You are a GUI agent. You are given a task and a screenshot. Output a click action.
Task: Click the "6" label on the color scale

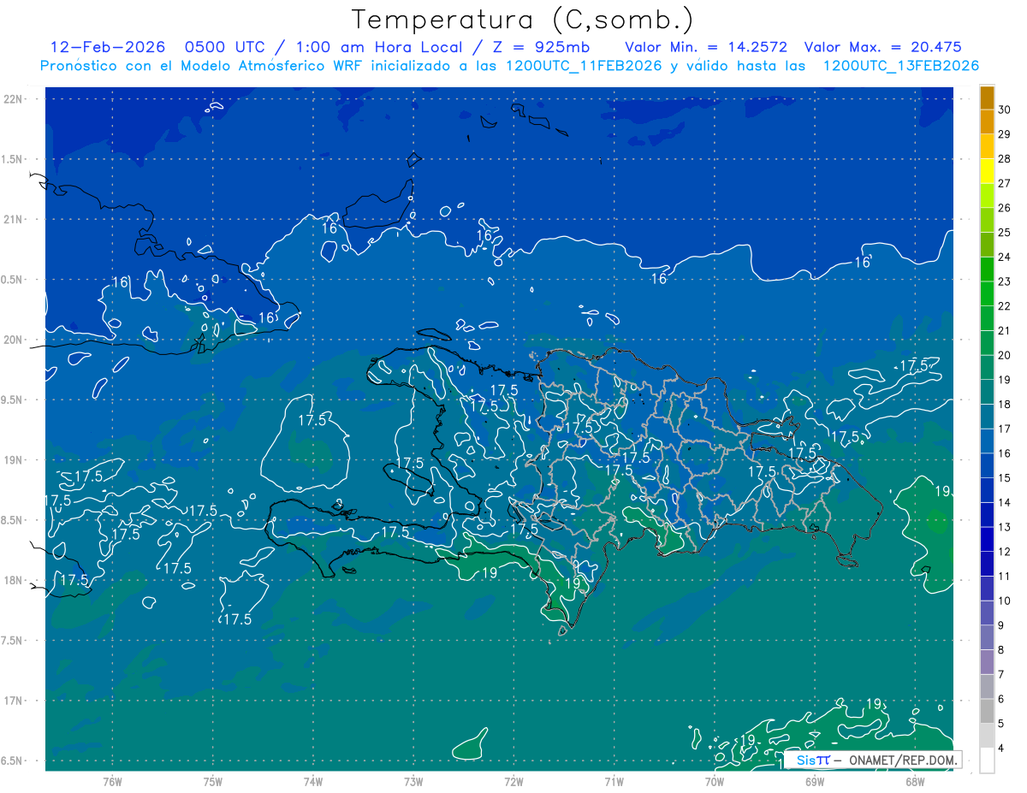pos(1000,699)
